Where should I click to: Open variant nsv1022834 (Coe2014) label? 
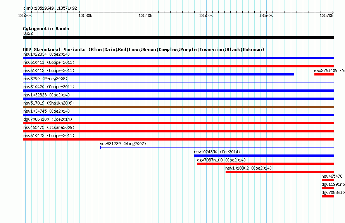[47, 54]
